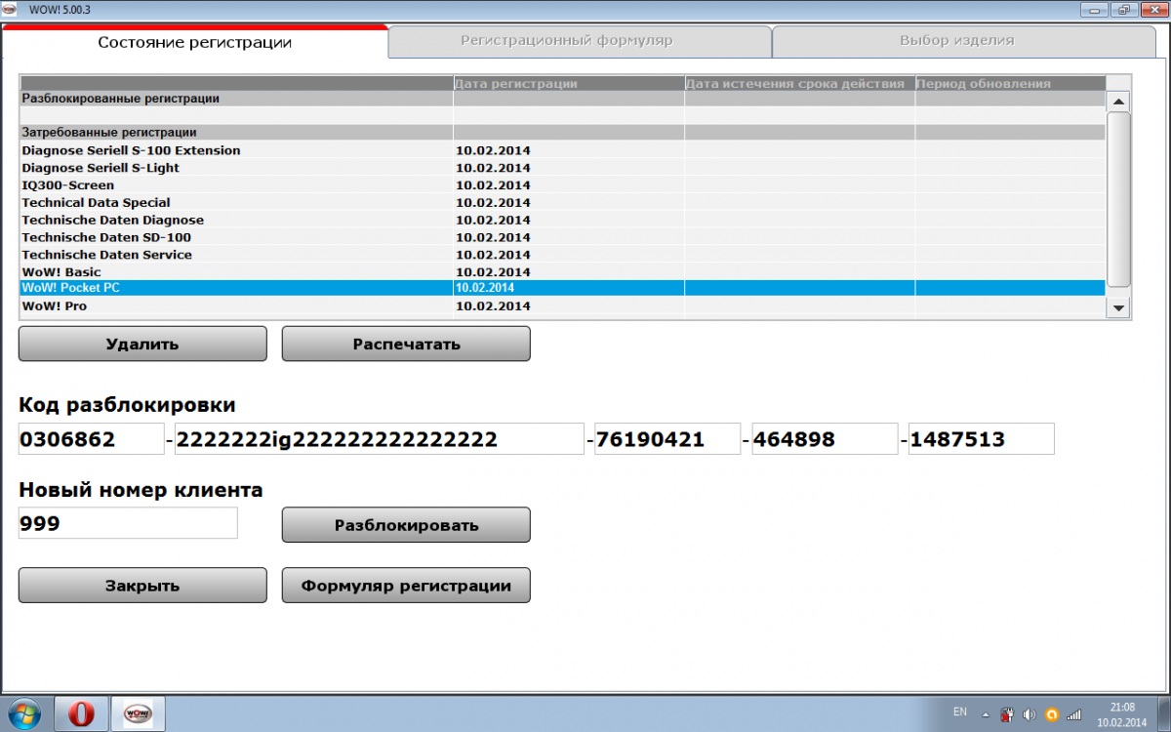Click the Затребованные регистрации group row

point(563,132)
